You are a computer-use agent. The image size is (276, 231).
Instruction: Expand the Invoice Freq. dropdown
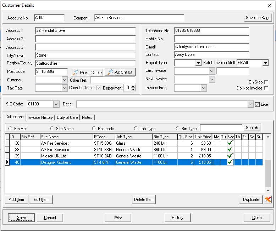click(x=204, y=88)
